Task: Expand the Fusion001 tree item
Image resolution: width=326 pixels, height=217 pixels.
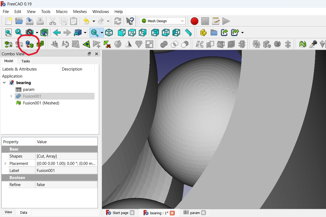Action: coord(11,96)
